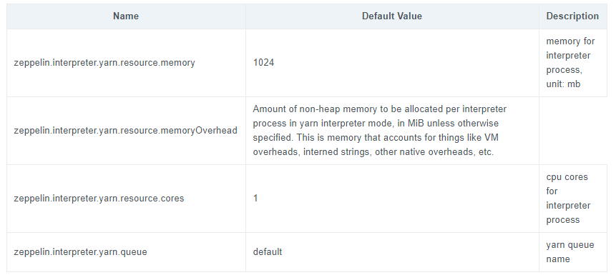Click the cores default value 1
Screen dimensions: 616x280
[x=255, y=199]
